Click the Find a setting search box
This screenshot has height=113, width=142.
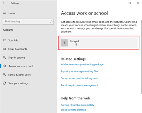tap(29, 21)
